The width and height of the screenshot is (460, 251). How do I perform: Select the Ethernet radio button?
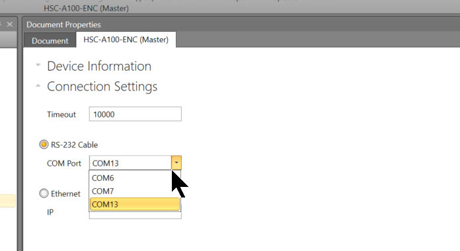44,194
